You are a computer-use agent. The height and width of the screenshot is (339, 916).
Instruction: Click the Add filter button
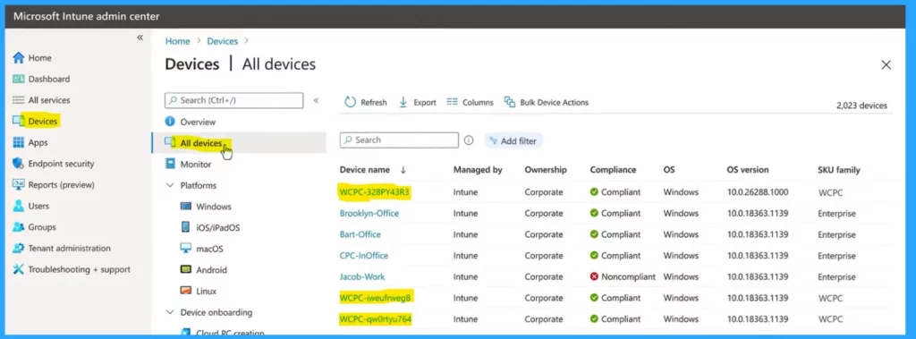point(513,140)
